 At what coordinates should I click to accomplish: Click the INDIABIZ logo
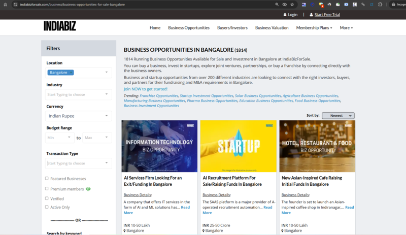[x=60, y=26]
